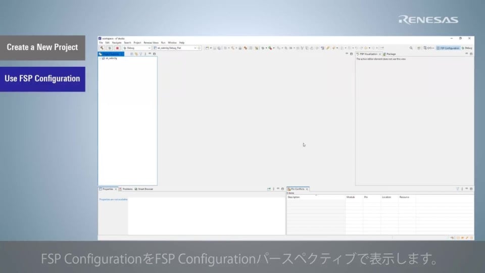Minimize the Pin Conflicts panel
The image size is (485, 273).
pyautogui.click(x=466, y=189)
